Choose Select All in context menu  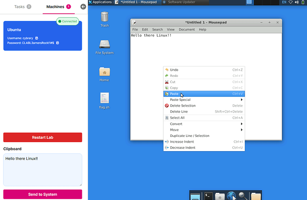point(177,118)
